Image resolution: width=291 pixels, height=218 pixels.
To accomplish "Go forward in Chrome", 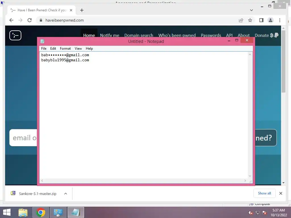I will [x=20, y=20].
